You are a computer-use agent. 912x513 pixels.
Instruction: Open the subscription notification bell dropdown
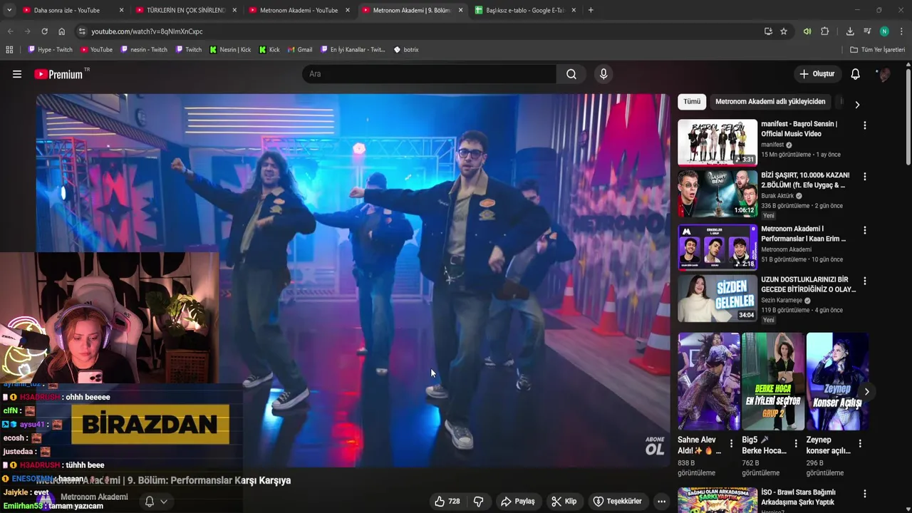155,502
